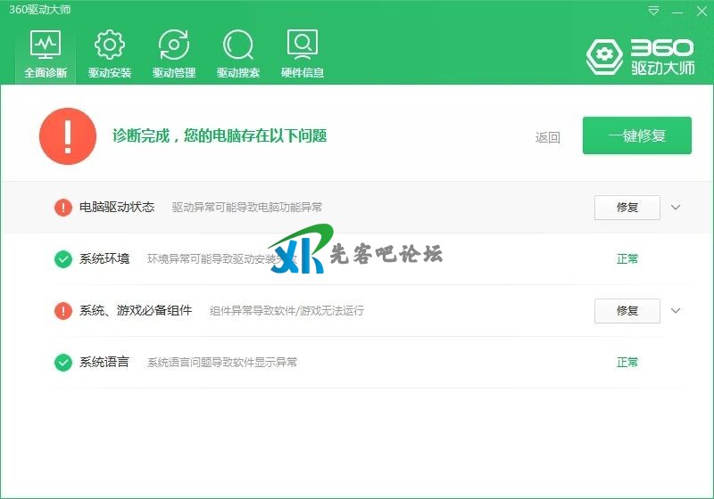Click 修复 for 电脑驱动状态
714x499 pixels.
627,208
